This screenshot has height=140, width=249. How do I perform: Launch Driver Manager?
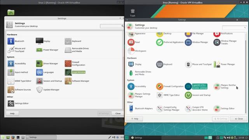[x=47, y=63]
